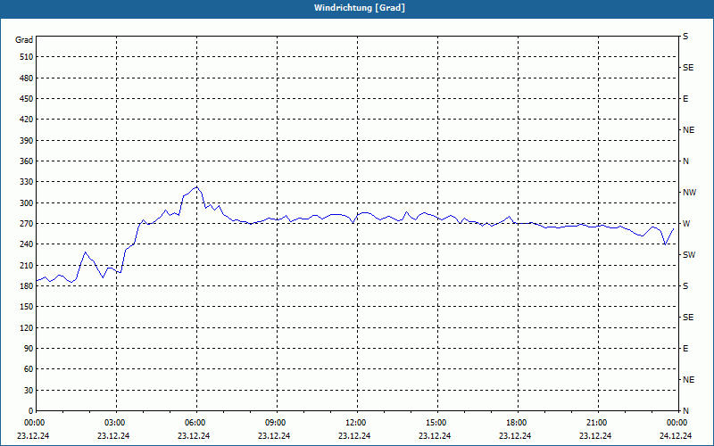The height and width of the screenshot is (446, 714).
Task: Select compass label "SE" level with 480 line
Action: (688, 68)
